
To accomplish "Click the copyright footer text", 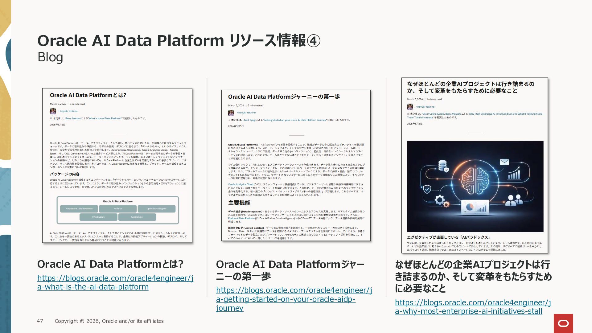I will pyautogui.click(x=109, y=321).
